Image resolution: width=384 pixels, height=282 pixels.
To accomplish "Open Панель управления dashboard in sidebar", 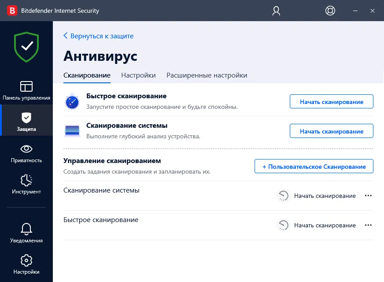I will tap(26, 91).
